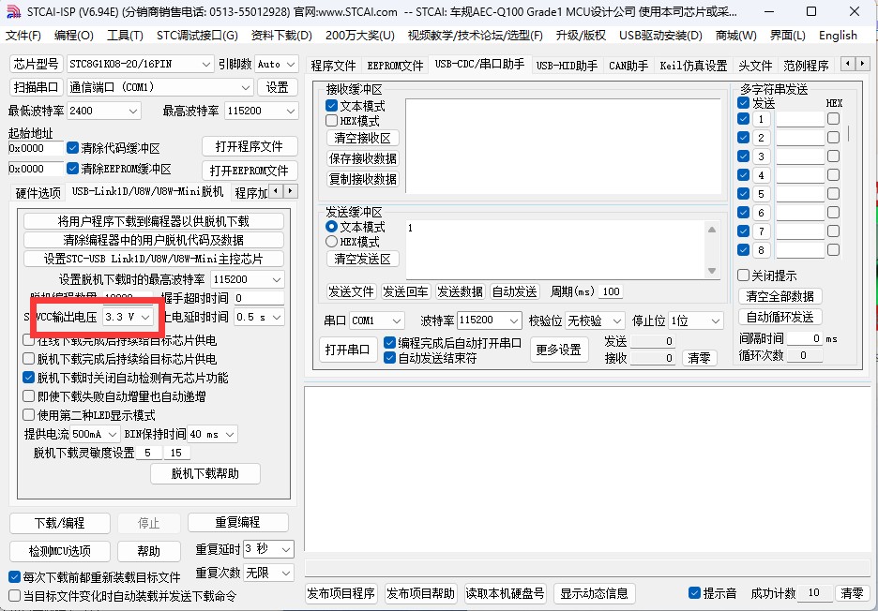Screen dimensions: 878x611
Task: Toggle 每次下载前都重新装载目标文件
Action: click(x=15, y=577)
